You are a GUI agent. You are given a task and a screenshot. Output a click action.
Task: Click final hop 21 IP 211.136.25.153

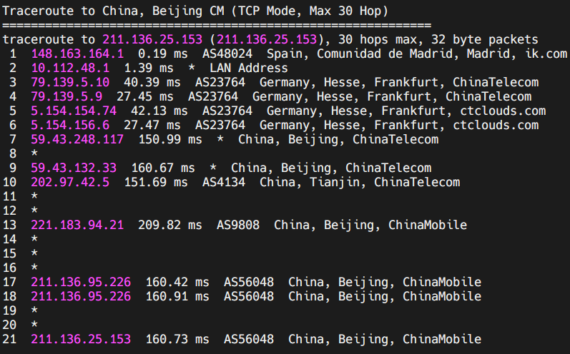[81, 339]
